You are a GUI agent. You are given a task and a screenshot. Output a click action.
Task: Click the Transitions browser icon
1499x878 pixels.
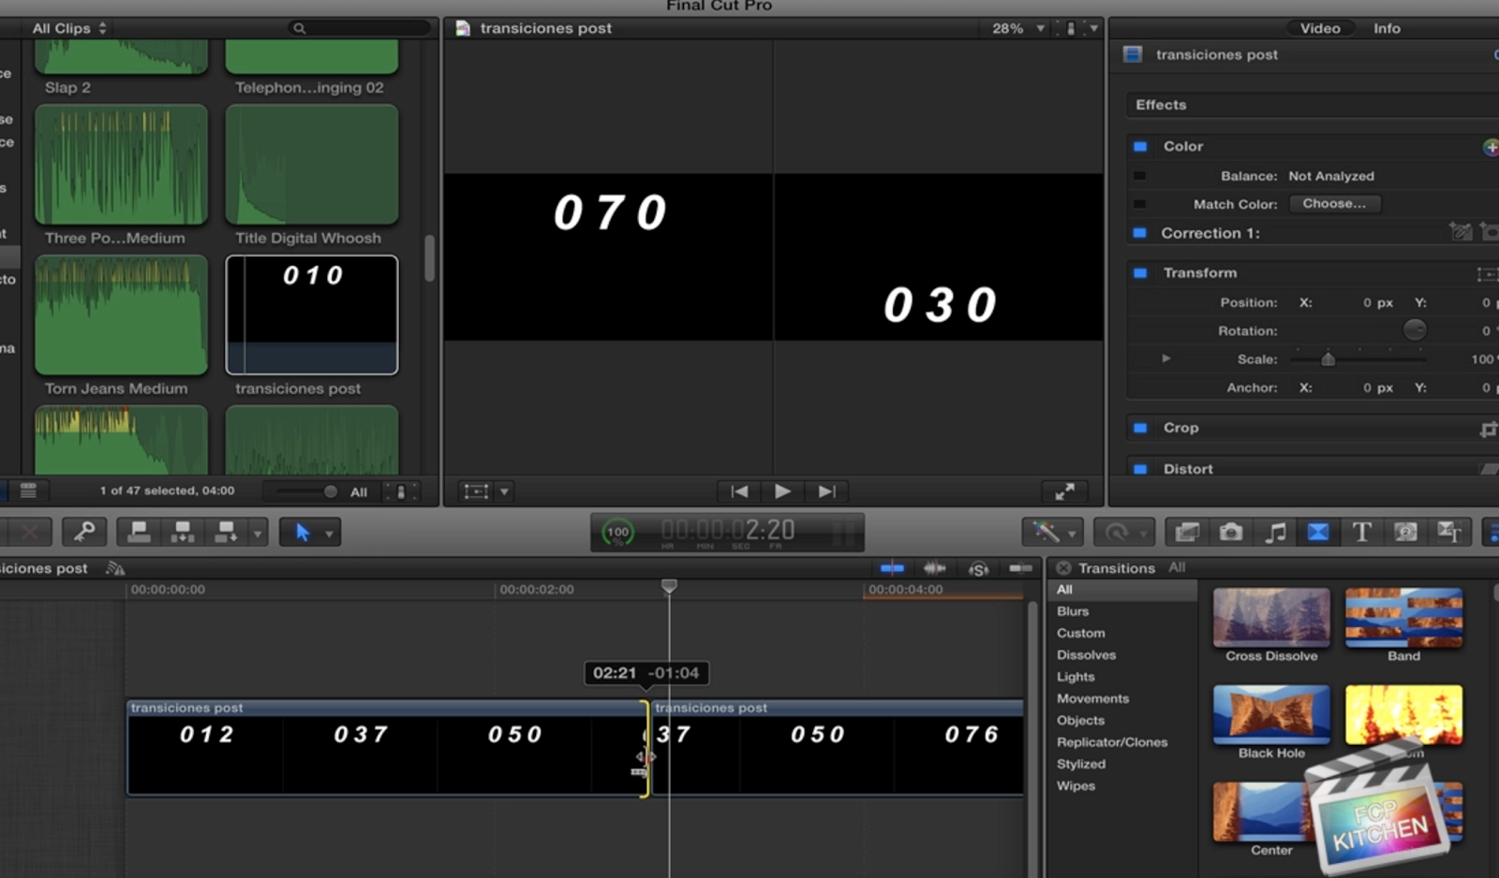coord(1318,532)
